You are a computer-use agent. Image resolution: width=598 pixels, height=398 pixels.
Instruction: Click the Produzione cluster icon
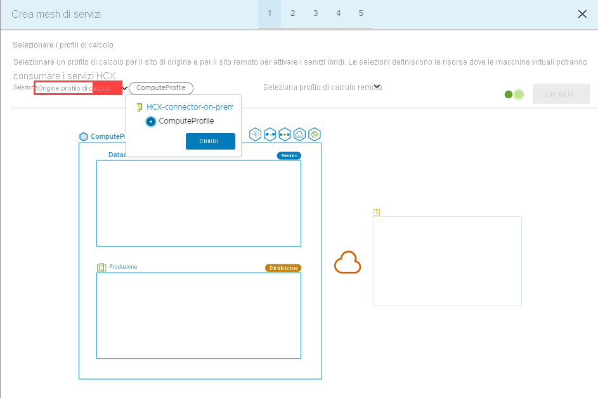[101, 267]
